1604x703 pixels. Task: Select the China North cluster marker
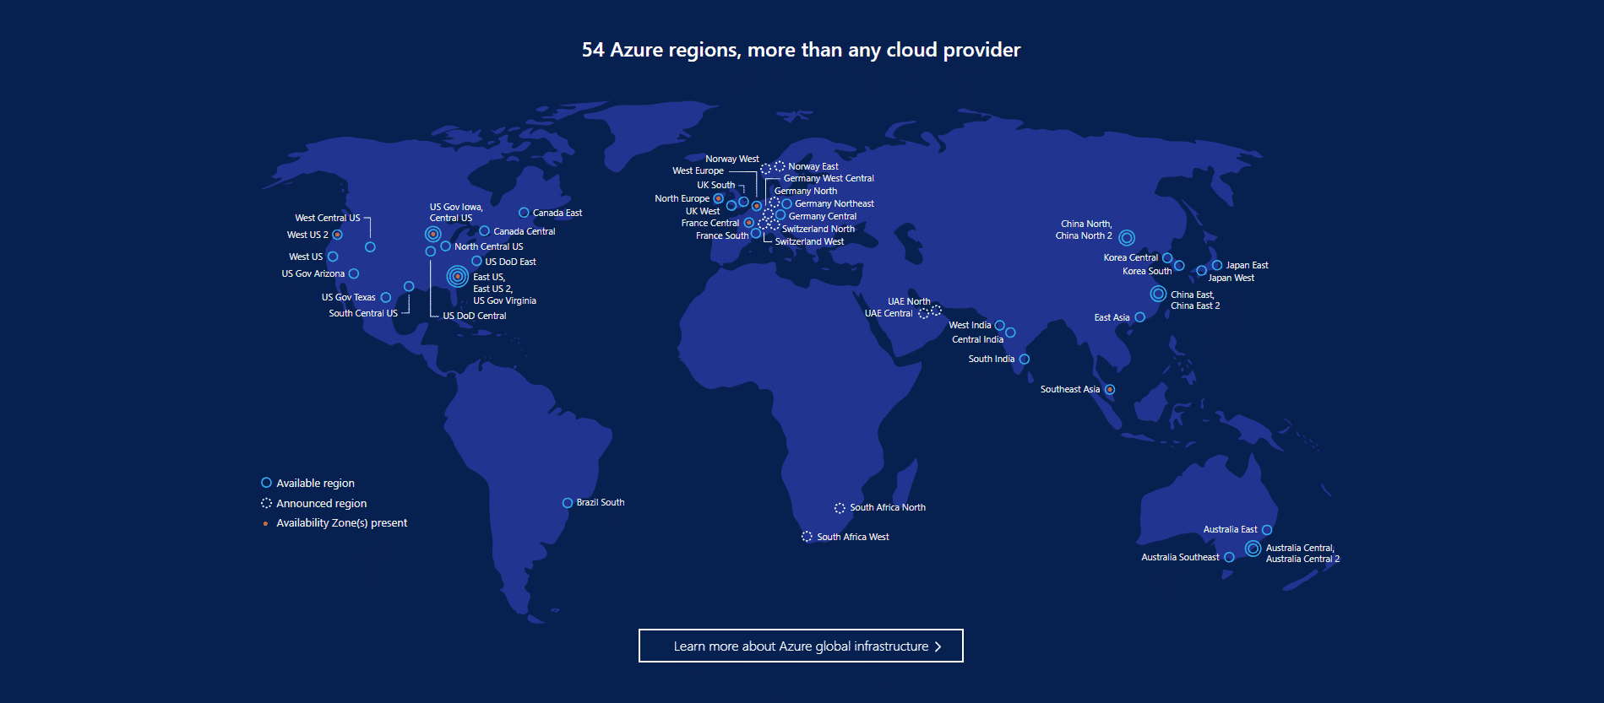[x=1127, y=238]
